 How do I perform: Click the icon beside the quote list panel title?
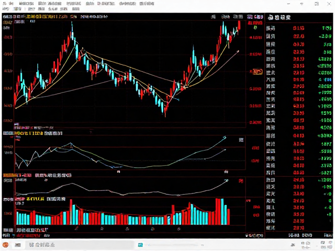click(x=271, y=17)
